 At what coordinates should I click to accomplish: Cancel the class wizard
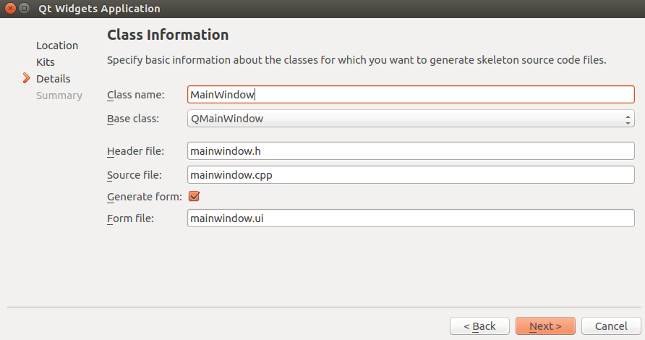[x=610, y=326]
